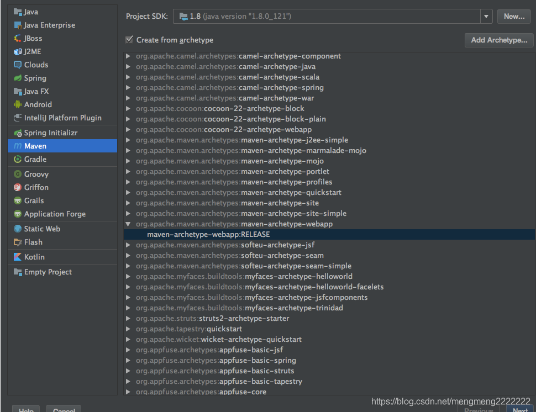Expand camel-archetype-component node
The width and height of the screenshot is (536, 412).
[128, 56]
